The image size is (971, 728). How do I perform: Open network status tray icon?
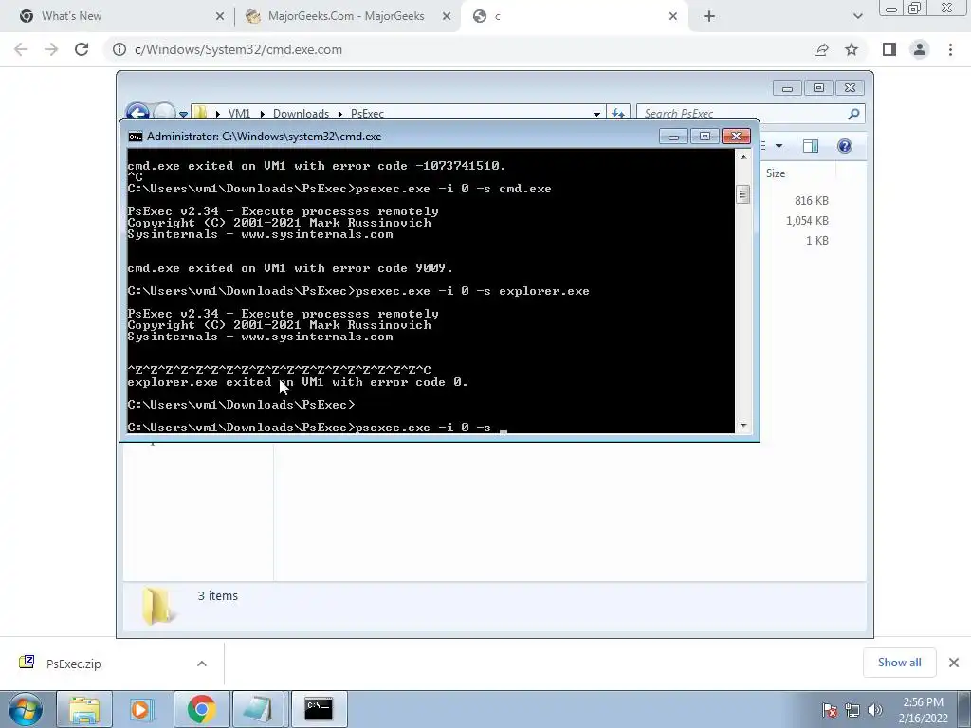852,710
